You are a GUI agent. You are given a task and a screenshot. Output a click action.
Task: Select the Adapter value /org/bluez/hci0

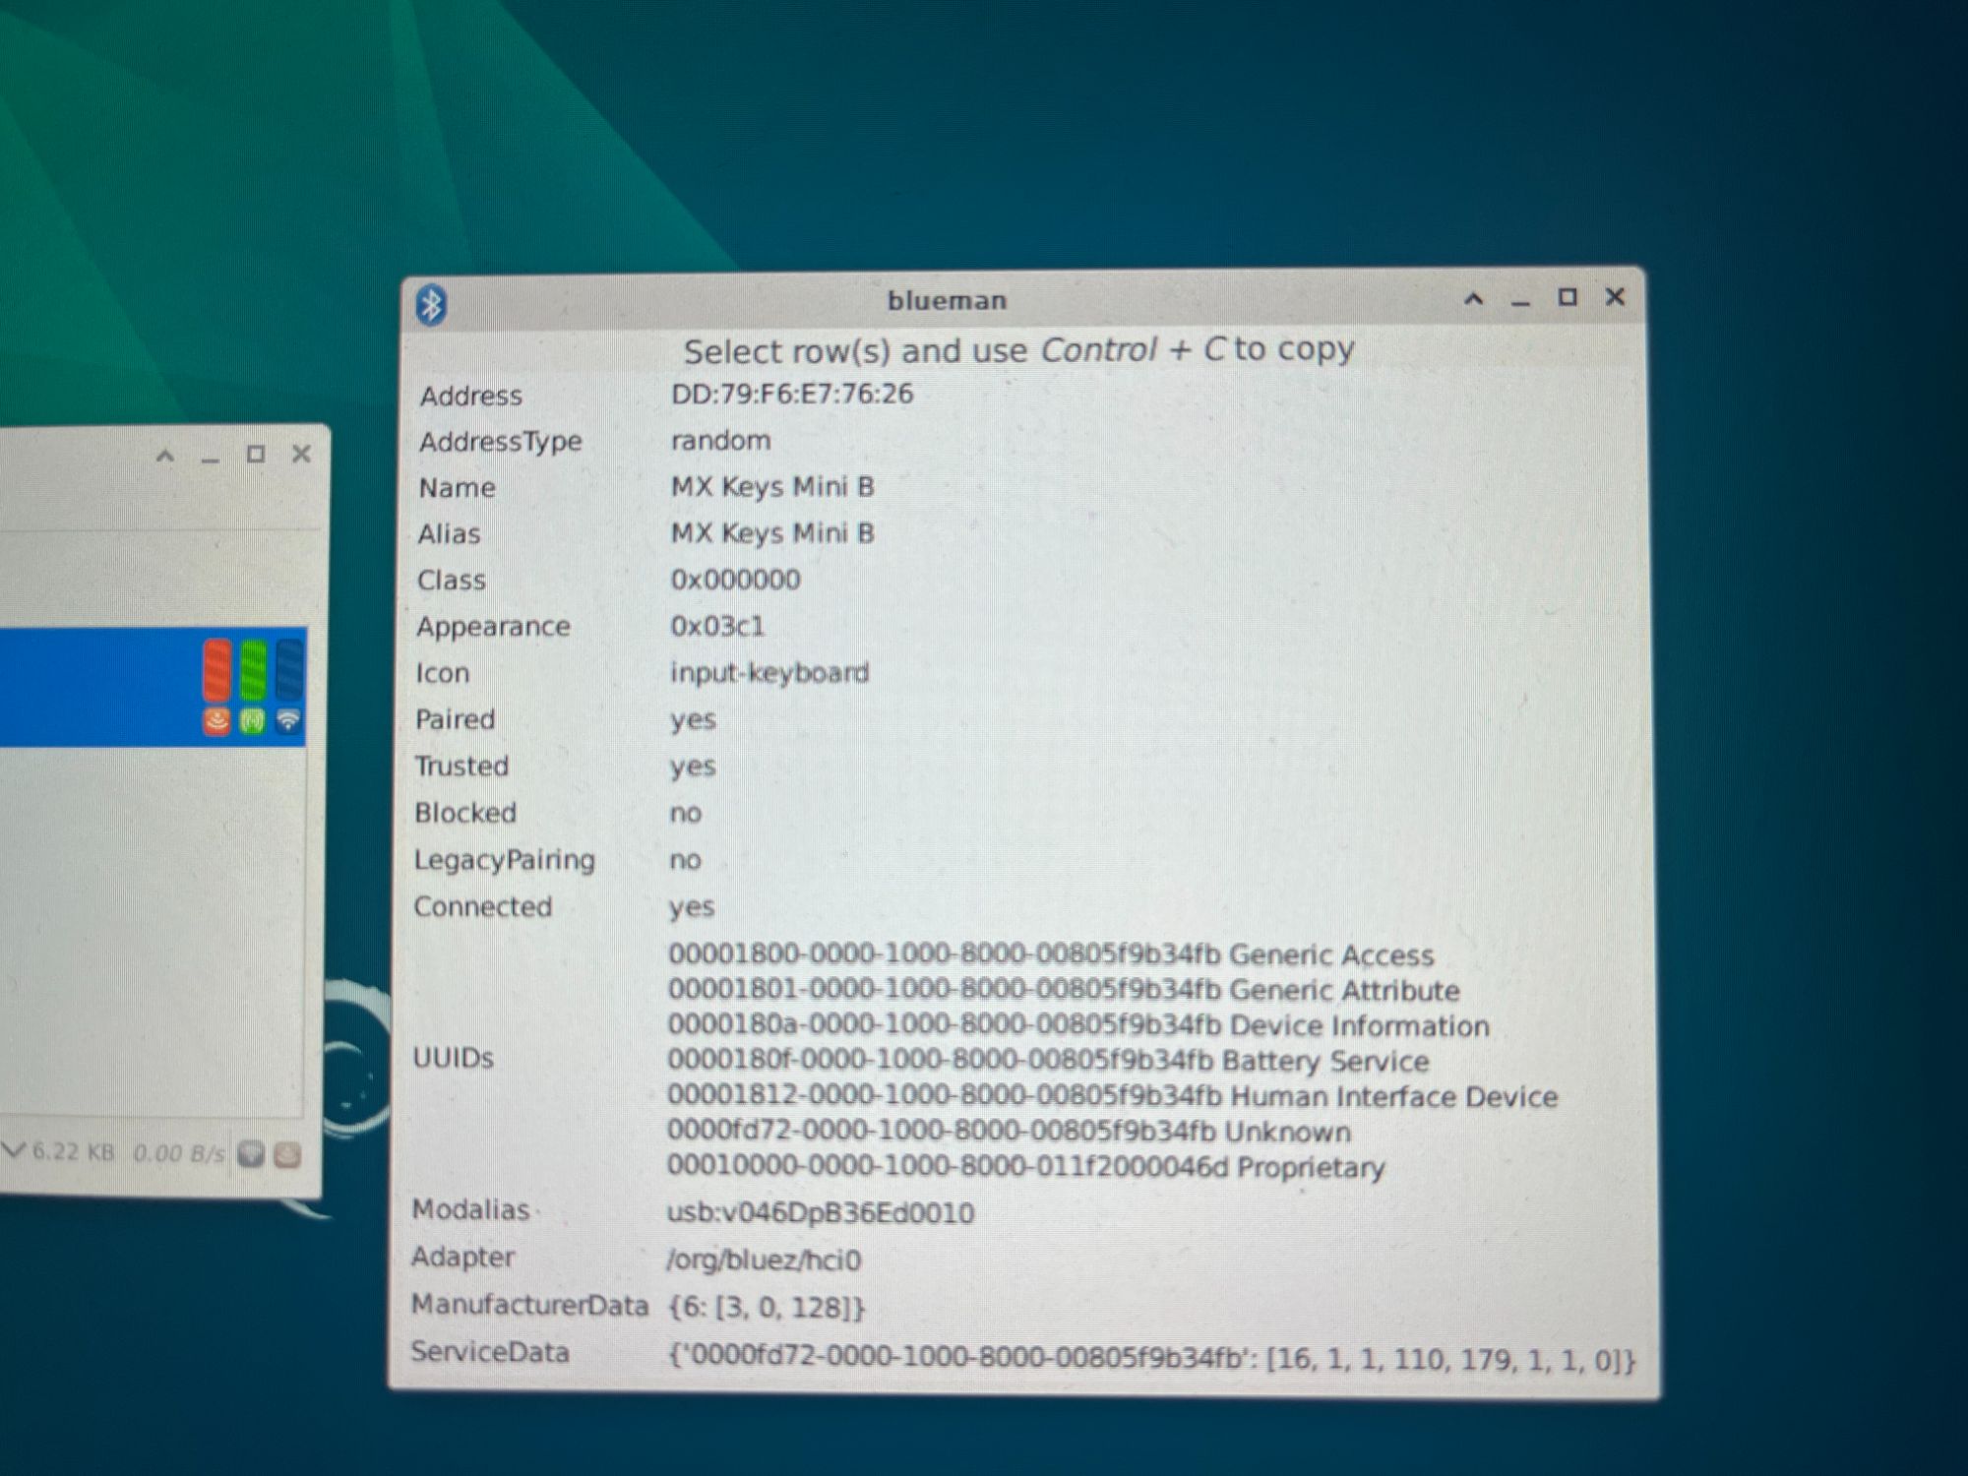pyautogui.click(x=764, y=1260)
